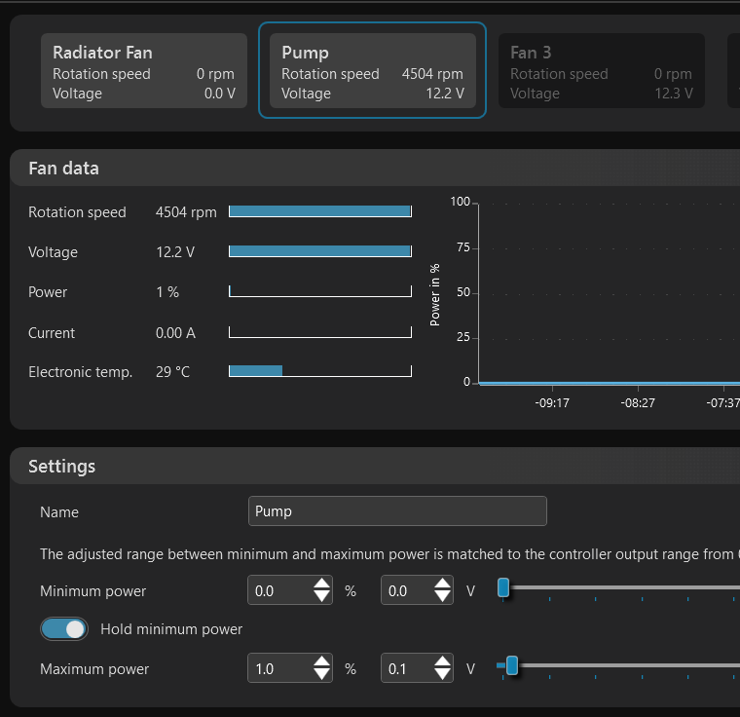740x717 pixels.
Task: Toggle the Hold minimum power switch
Action: click(x=64, y=629)
